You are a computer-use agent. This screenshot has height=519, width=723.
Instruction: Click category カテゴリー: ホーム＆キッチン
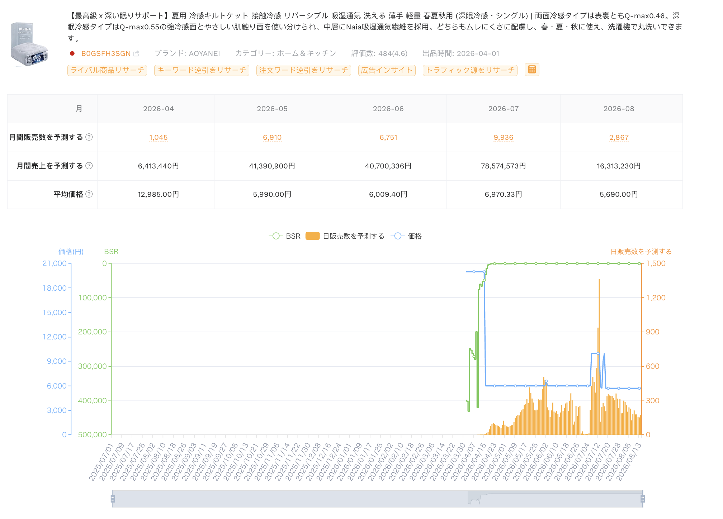click(x=286, y=53)
